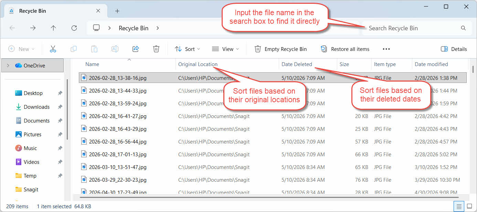Click the Cut scissors icon
Image resolution: width=477 pixels, height=212 pixels.
(53, 49)
